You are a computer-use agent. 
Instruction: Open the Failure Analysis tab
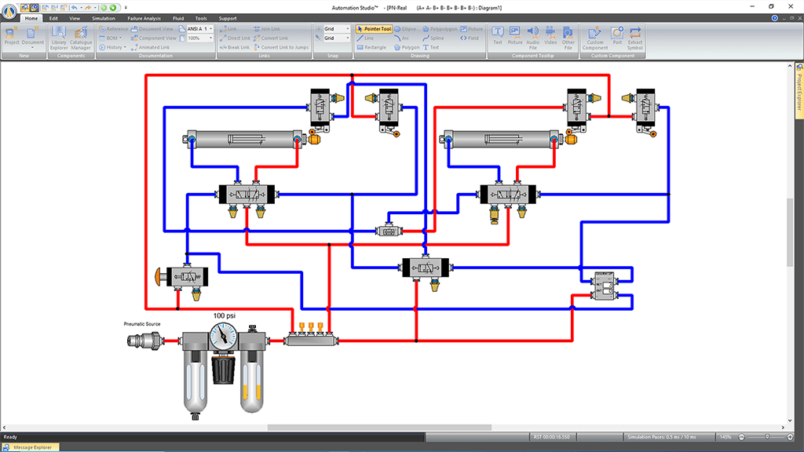point(144,18)
